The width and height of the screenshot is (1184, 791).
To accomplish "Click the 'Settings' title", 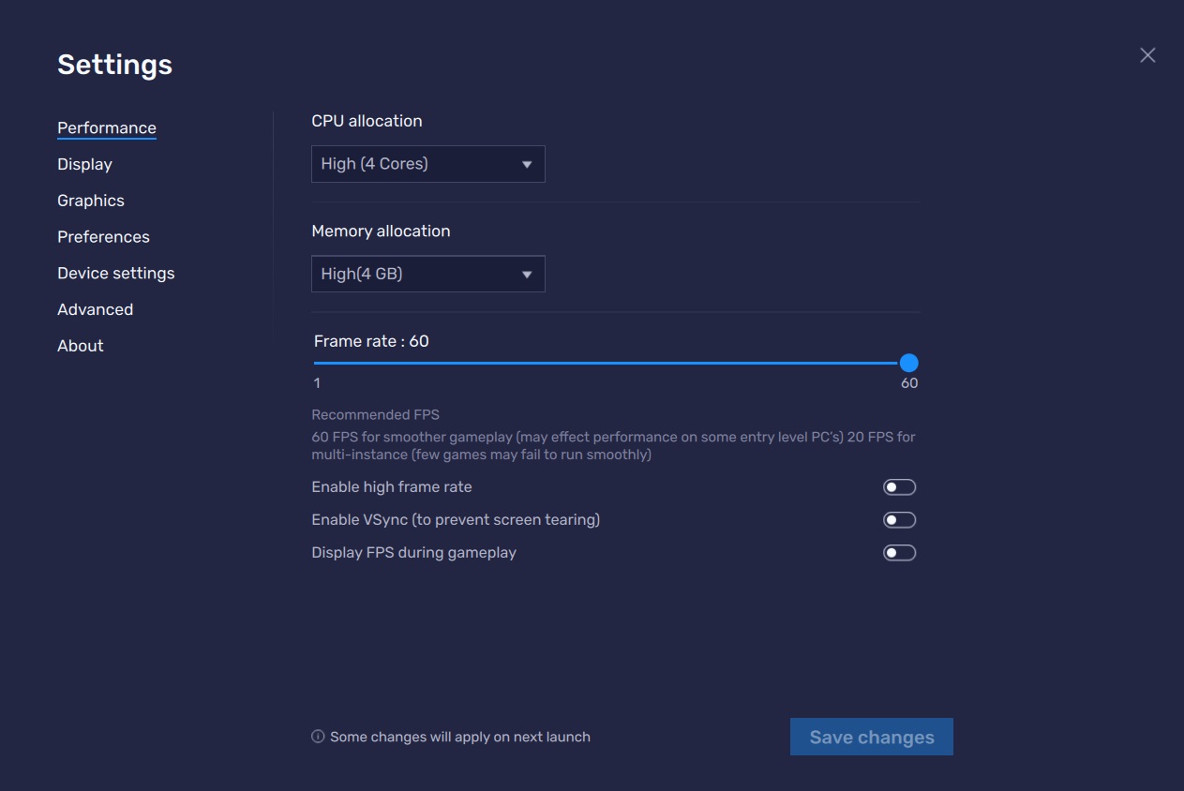I will coord(114,65).
